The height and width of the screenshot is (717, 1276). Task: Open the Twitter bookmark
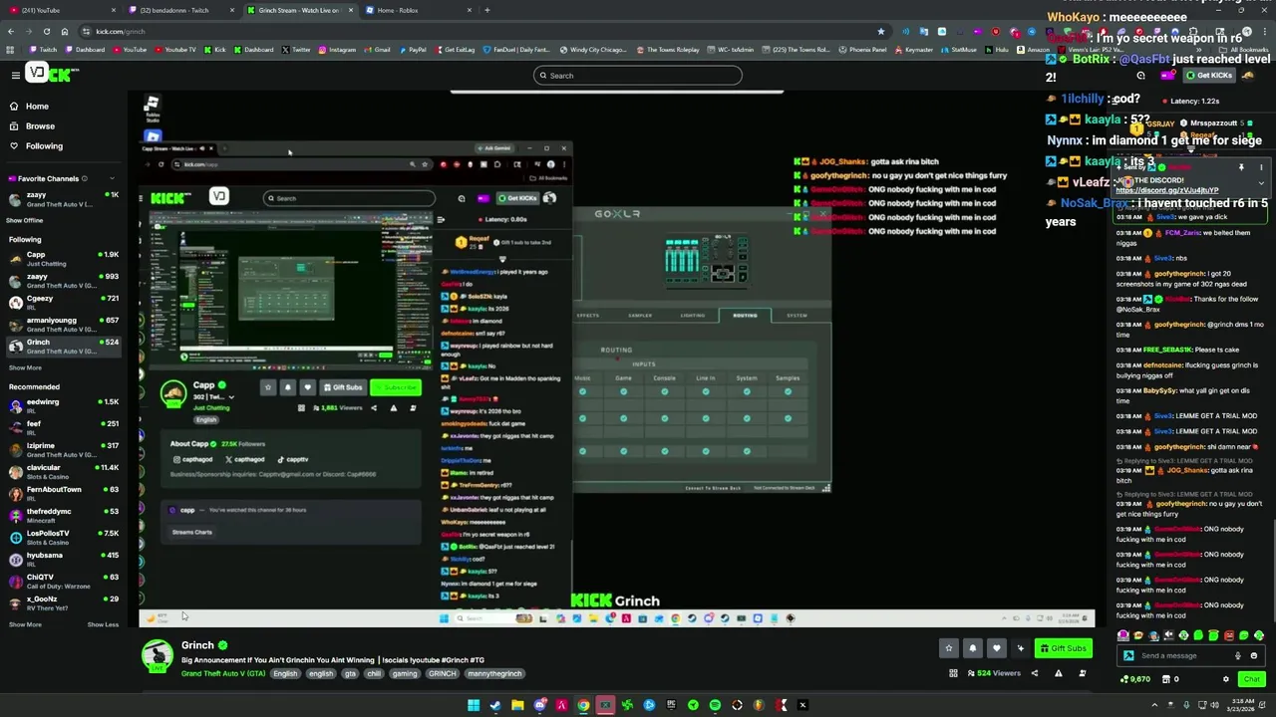296,49
